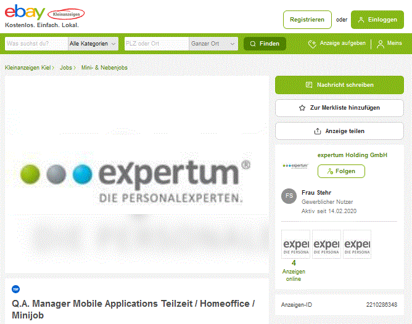Screen dimensions: 412x324
Task: Click the blue TOP badge icon
Action: [x=16, y=289]
